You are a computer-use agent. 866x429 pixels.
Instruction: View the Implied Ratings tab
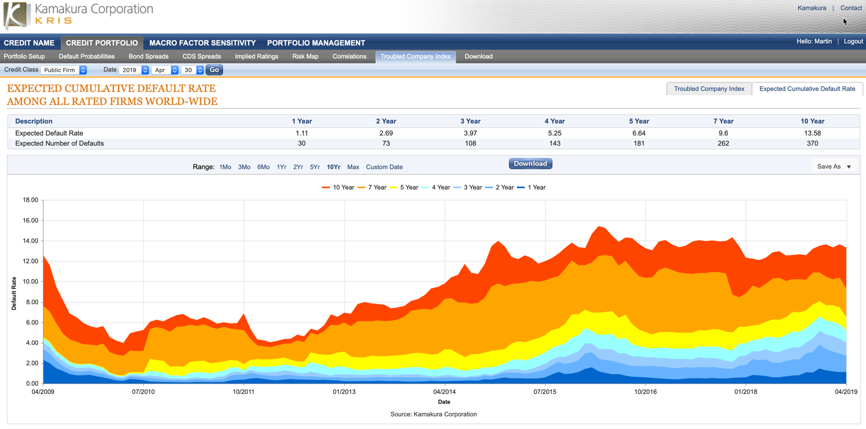pyautogui.click(x=257, y=56)
